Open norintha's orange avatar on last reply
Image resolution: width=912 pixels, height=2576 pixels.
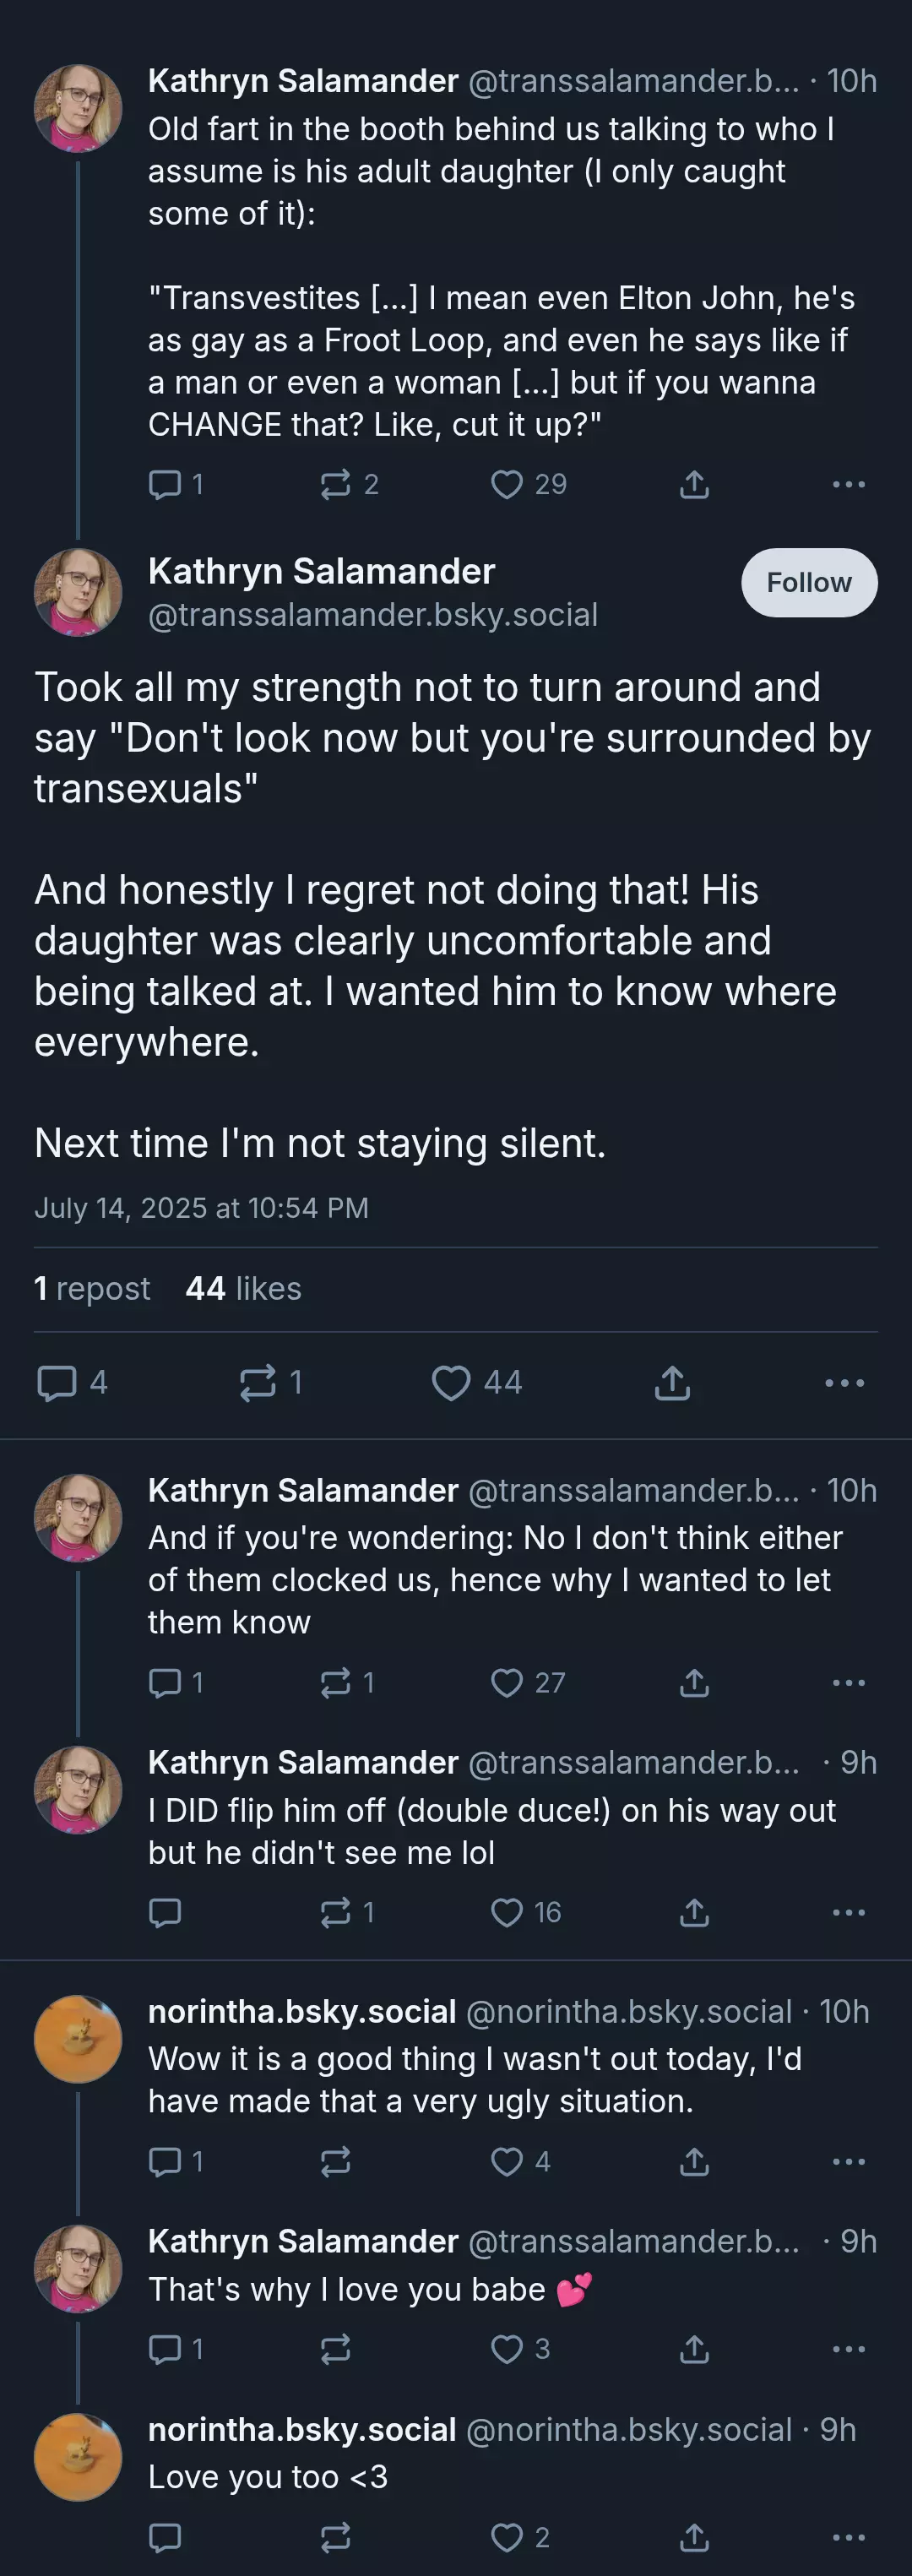click(x=78, y=2457)
